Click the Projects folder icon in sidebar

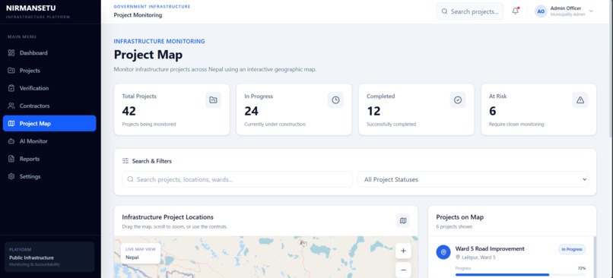(x=11, y=71)
